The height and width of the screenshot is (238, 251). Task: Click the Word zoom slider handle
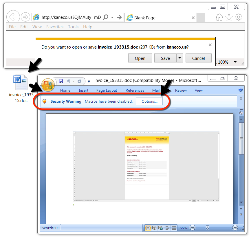click(207, 228)
